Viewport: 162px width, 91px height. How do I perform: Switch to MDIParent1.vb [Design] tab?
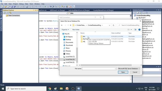[x=57, y=10]
